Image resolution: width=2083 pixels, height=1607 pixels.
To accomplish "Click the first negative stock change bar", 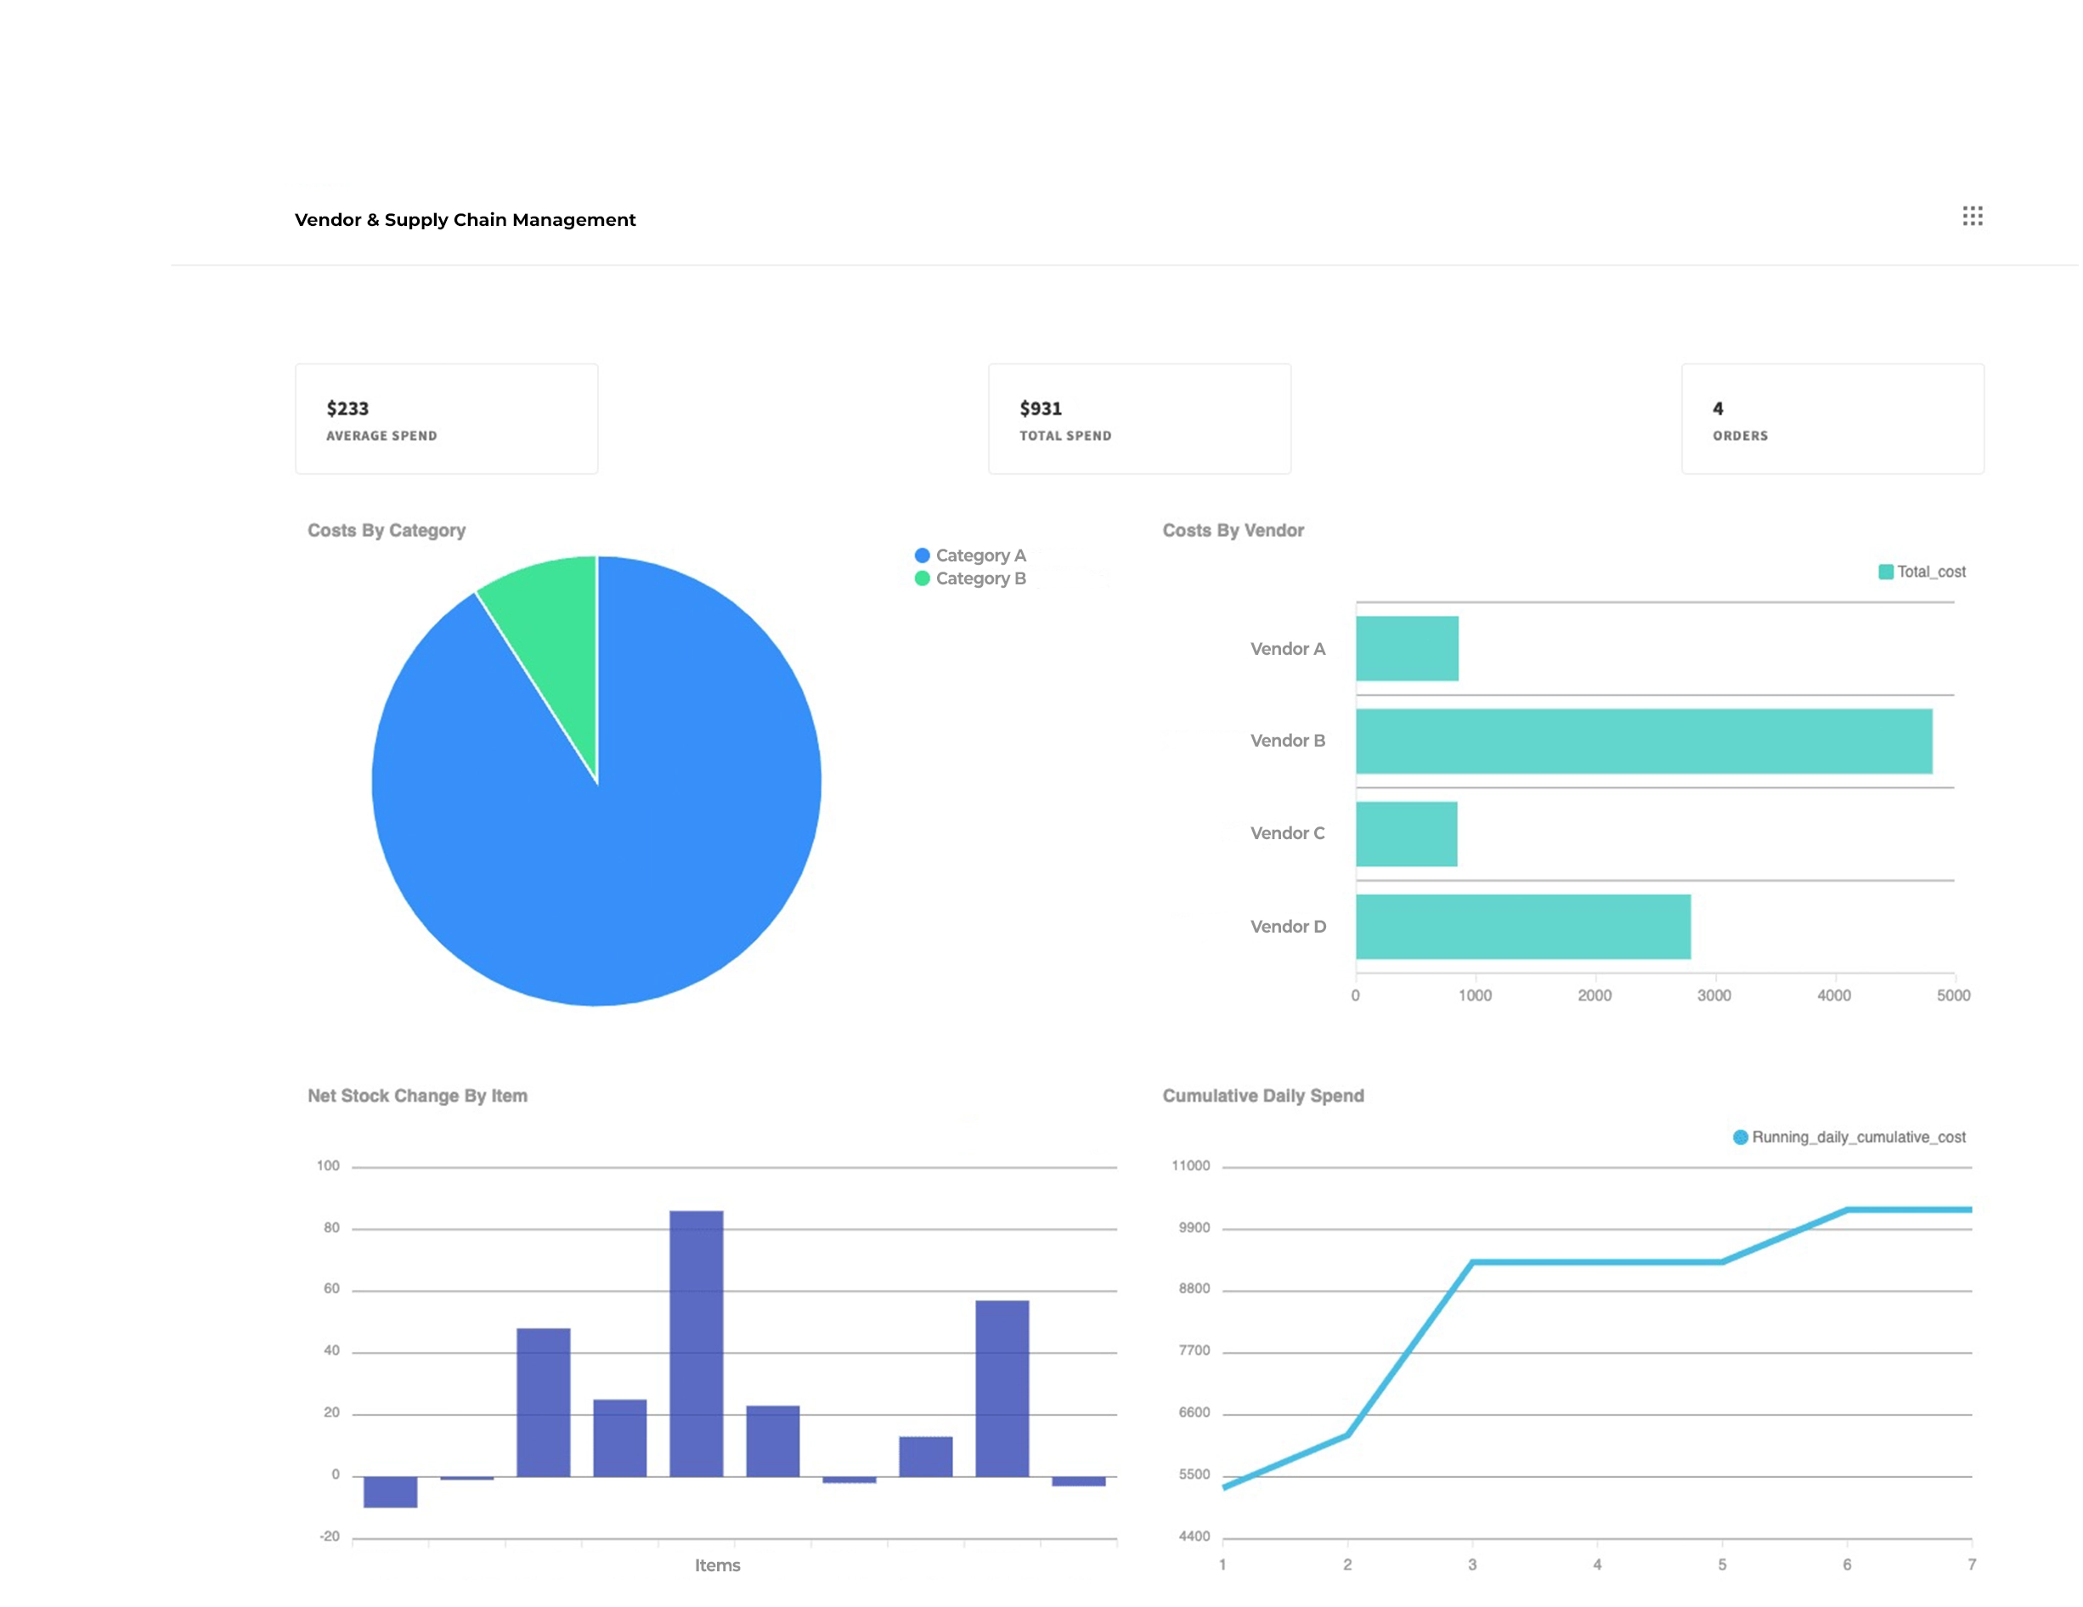I will point(390,1491).
